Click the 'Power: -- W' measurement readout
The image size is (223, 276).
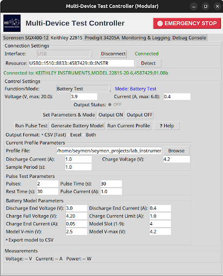click(79, 259)
